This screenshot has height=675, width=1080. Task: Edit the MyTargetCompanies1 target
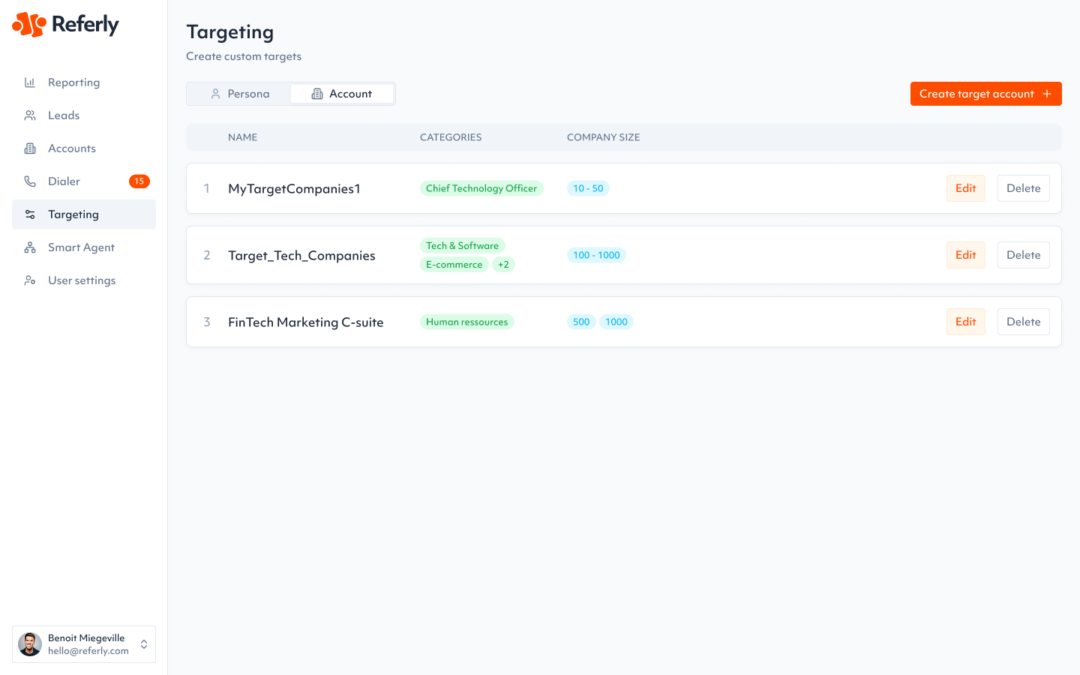pos(965,188)
